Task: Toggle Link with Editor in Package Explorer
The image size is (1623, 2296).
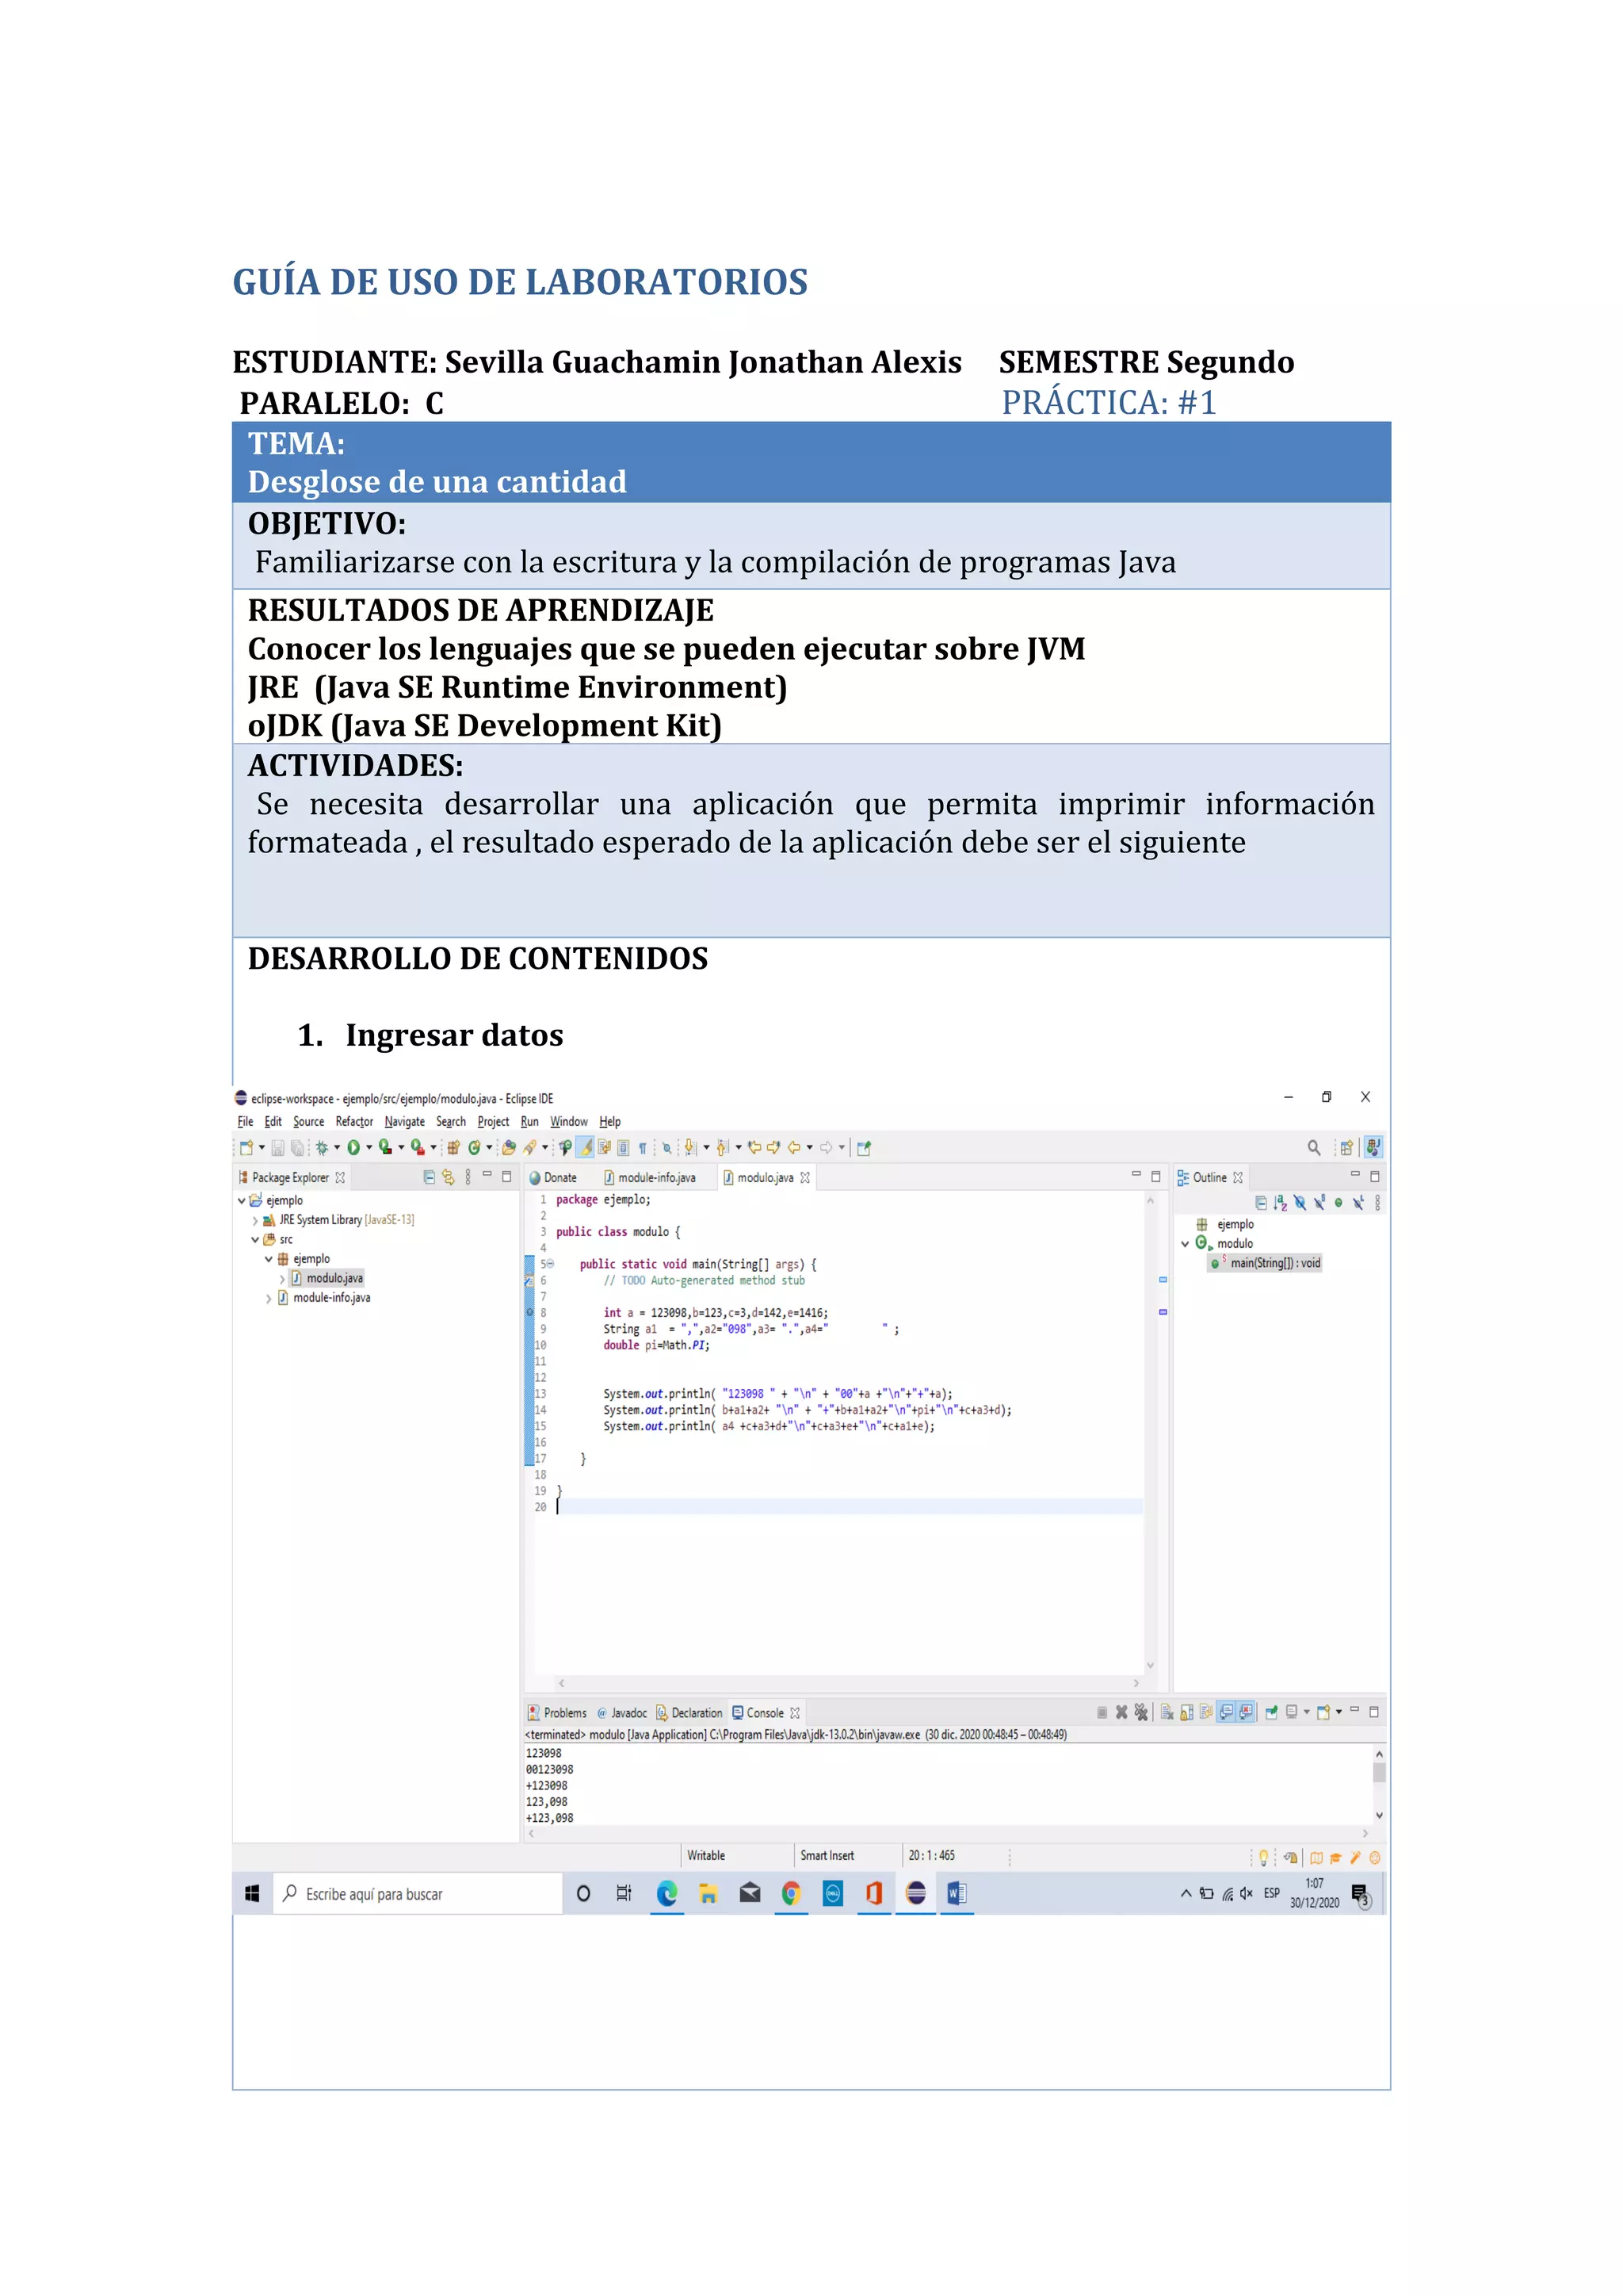Action: pos(448,1177)
